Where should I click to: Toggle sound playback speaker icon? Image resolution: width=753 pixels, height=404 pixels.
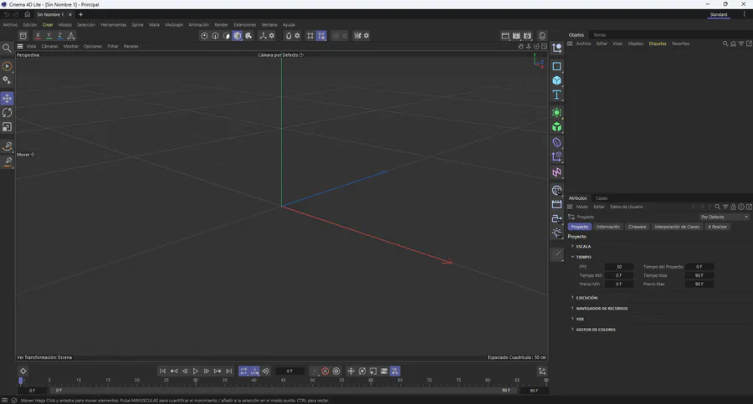click(x=265, y=371)
